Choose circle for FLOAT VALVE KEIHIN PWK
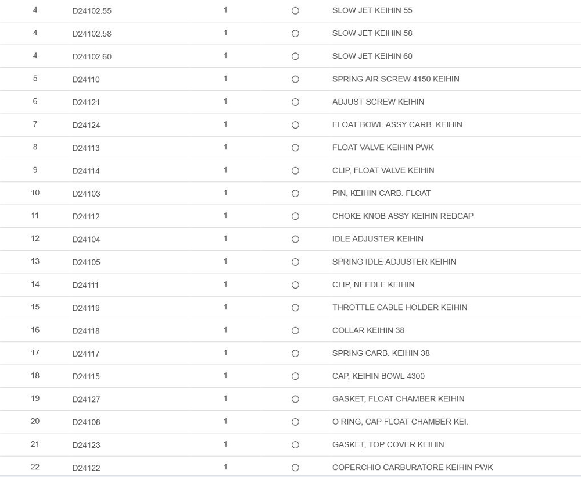The width and height of the screenshot is (581, 477). (x=295, y=148)
